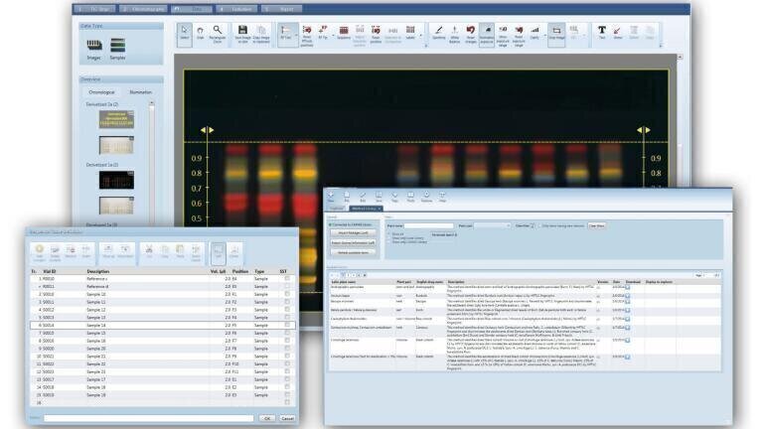763x429 pixels.
Task: Click Import Packages button
Action: point(354,233)
